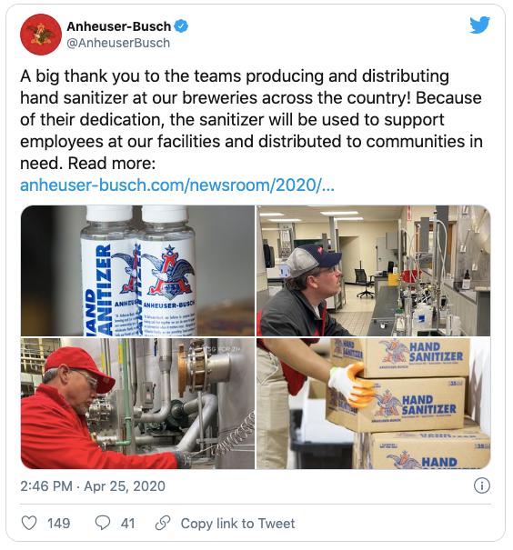Click the chain link icon
513x550 pixels.
(x=163, y=523)
